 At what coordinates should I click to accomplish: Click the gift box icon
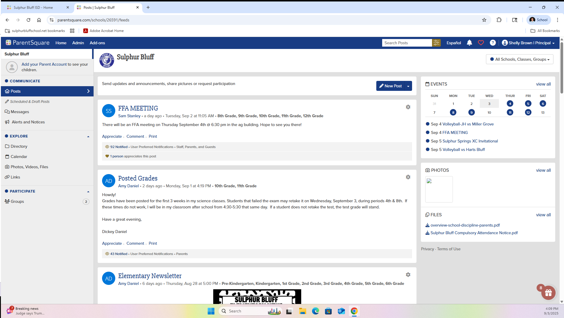(548, 293)
